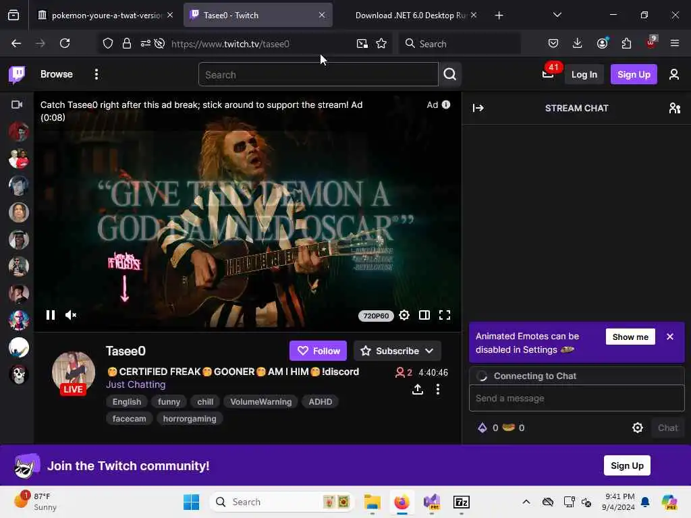Expand the list all tabs dropdown
Image resolution: width=691 pixels, height=518 pixels.
point(557,15)
